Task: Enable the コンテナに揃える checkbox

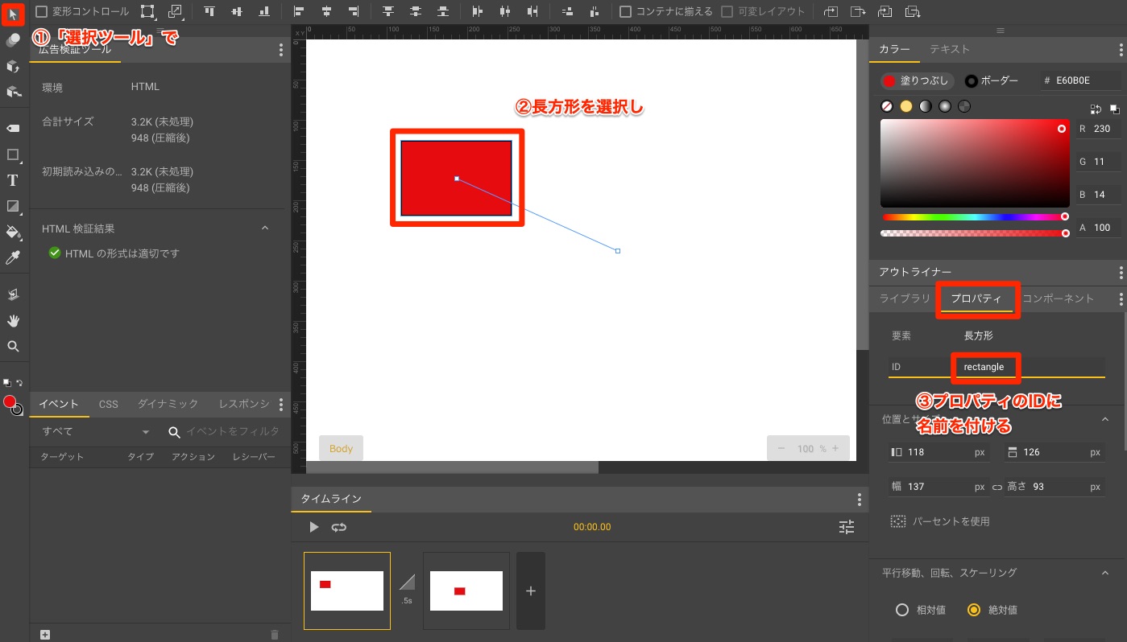Action: (x=625, y=11)
